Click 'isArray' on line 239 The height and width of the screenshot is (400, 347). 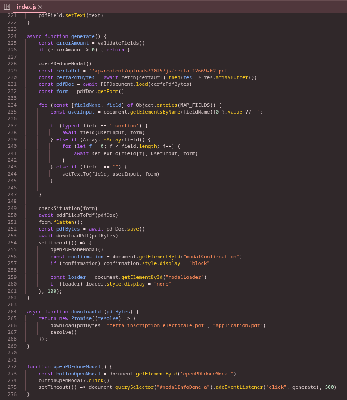pyautogui.click(x=111, y=139)
